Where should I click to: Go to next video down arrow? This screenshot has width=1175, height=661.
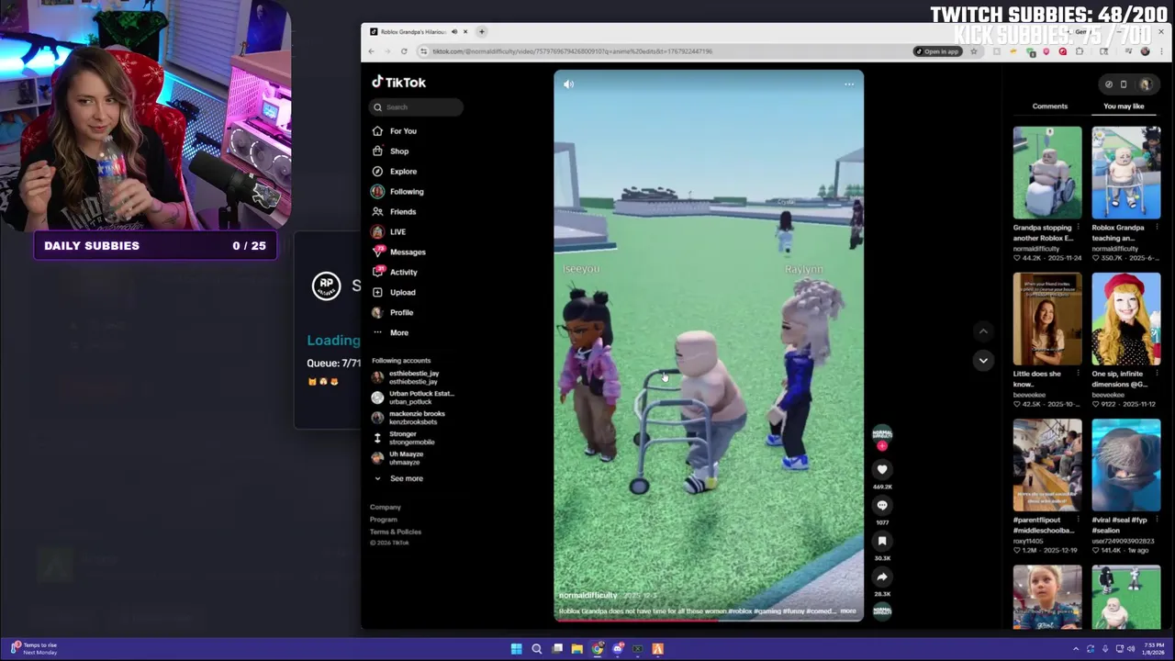click(983, 360)
